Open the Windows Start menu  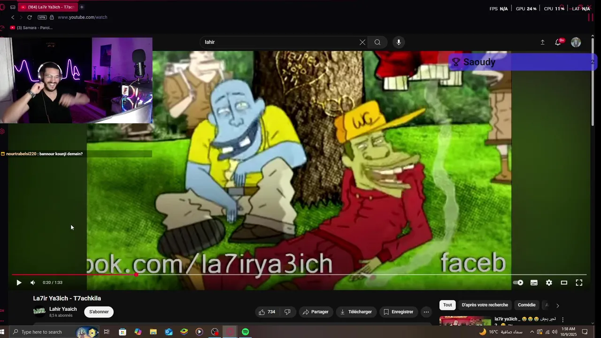2,332
